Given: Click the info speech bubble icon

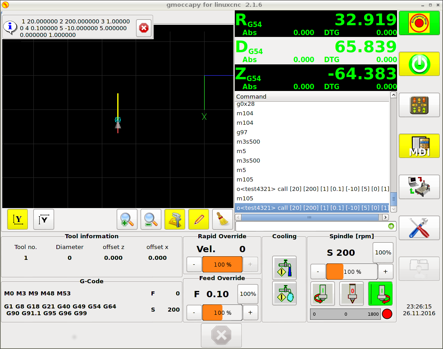Looking at the screenshot, I should coord(10,27).
